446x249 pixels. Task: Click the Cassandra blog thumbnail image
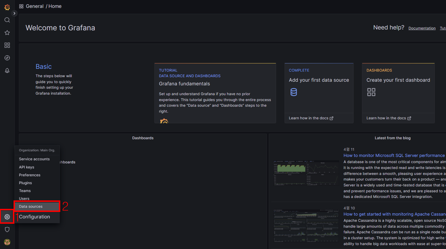pos(306,226)
